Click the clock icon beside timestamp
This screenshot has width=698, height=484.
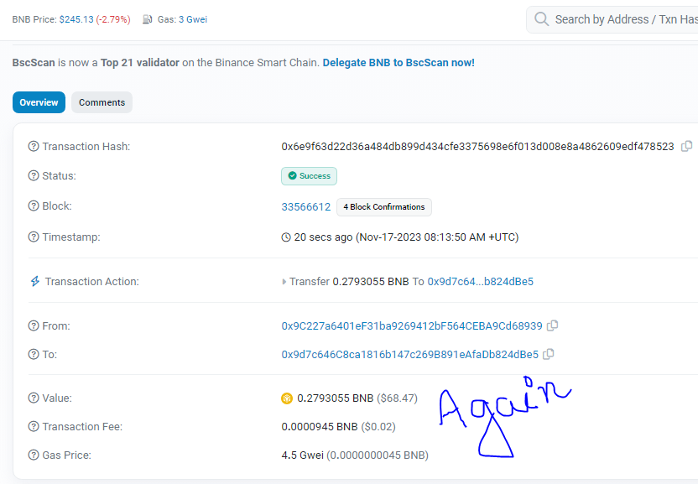click(x=286, y=237)
